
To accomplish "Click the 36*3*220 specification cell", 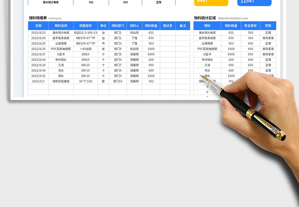I will pyautogui.click(x=86, y=81).
